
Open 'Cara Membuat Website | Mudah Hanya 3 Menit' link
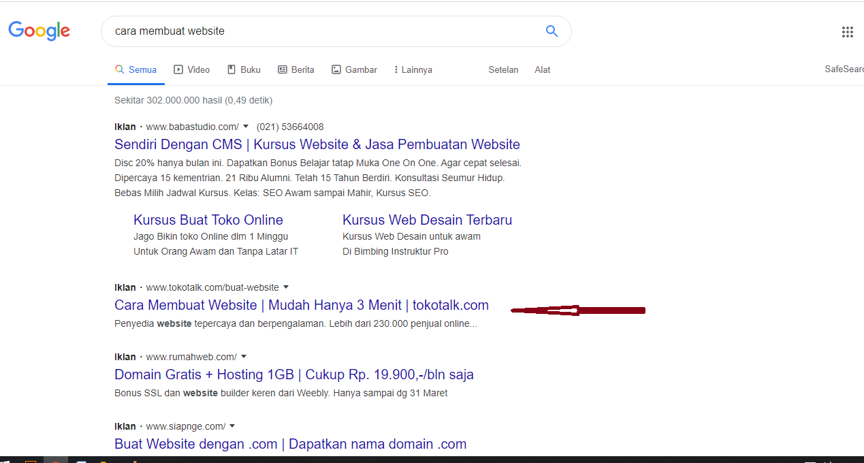tap(302, 305)
